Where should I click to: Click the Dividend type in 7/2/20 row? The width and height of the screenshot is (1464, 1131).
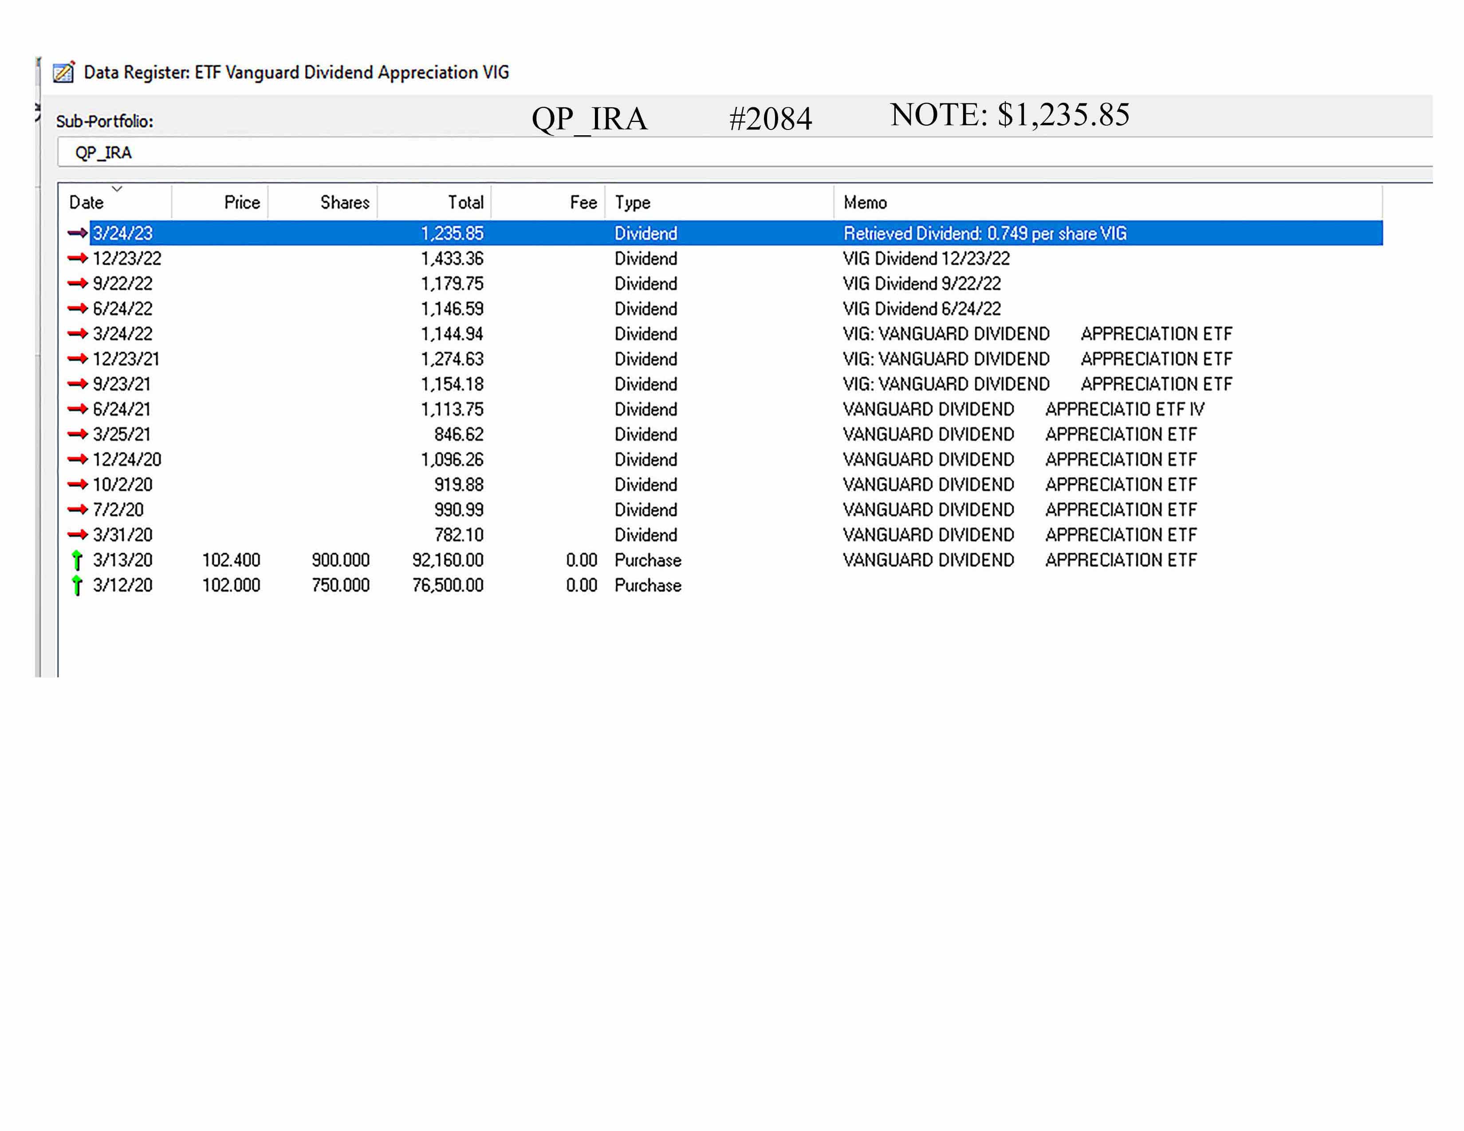(646, 510)
